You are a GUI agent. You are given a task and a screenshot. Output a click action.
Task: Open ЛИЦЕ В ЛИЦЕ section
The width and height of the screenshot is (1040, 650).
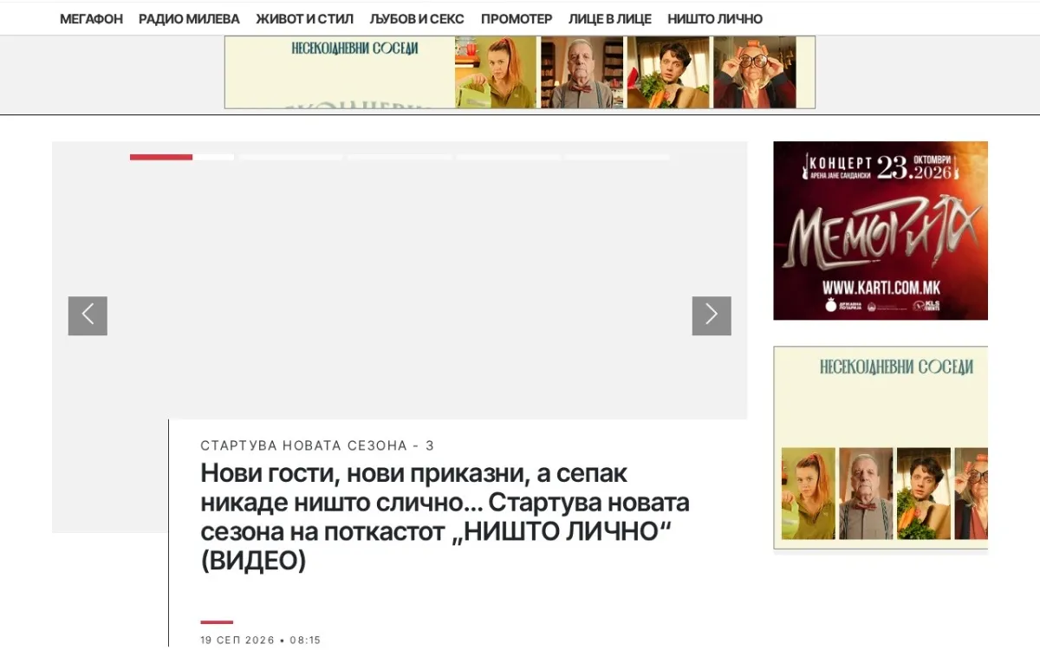click(x=610, y=19)
